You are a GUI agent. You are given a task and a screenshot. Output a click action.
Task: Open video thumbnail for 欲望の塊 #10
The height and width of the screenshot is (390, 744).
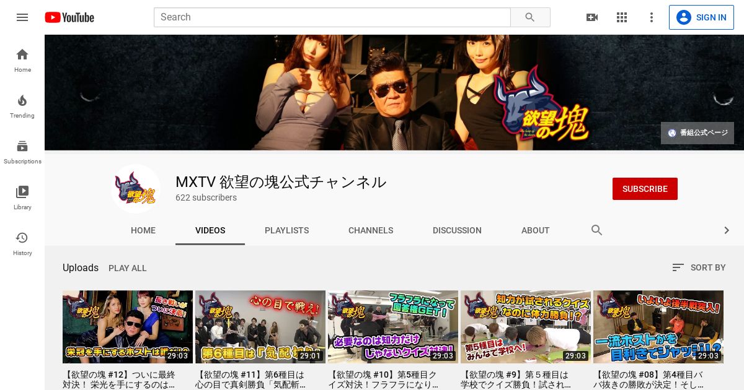pos(393,327)
